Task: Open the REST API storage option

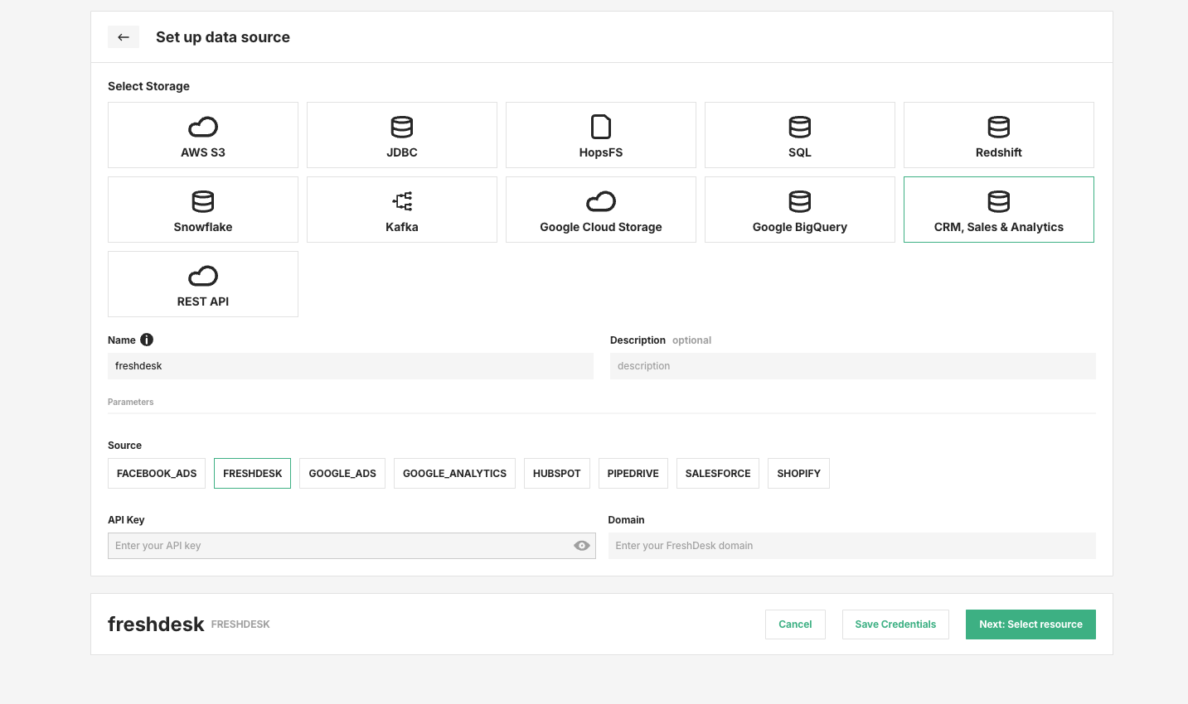Action: click(202, 283)
